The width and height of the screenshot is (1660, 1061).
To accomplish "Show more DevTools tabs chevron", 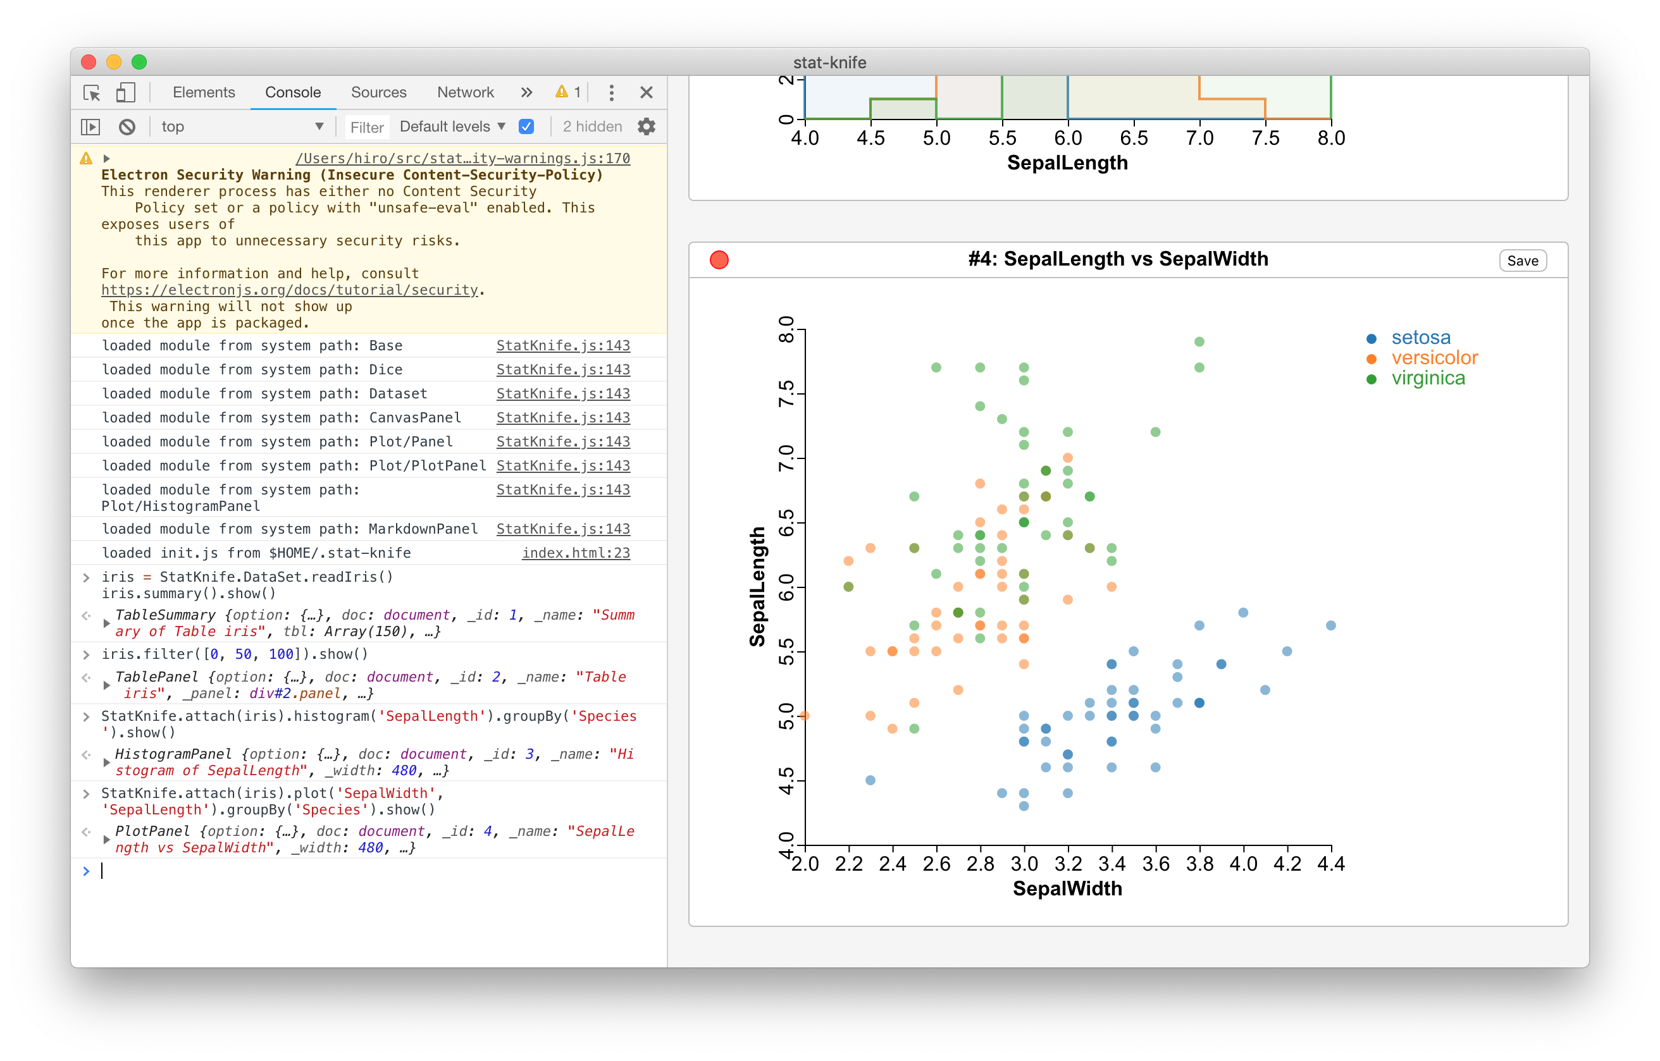I will point(527,92).
